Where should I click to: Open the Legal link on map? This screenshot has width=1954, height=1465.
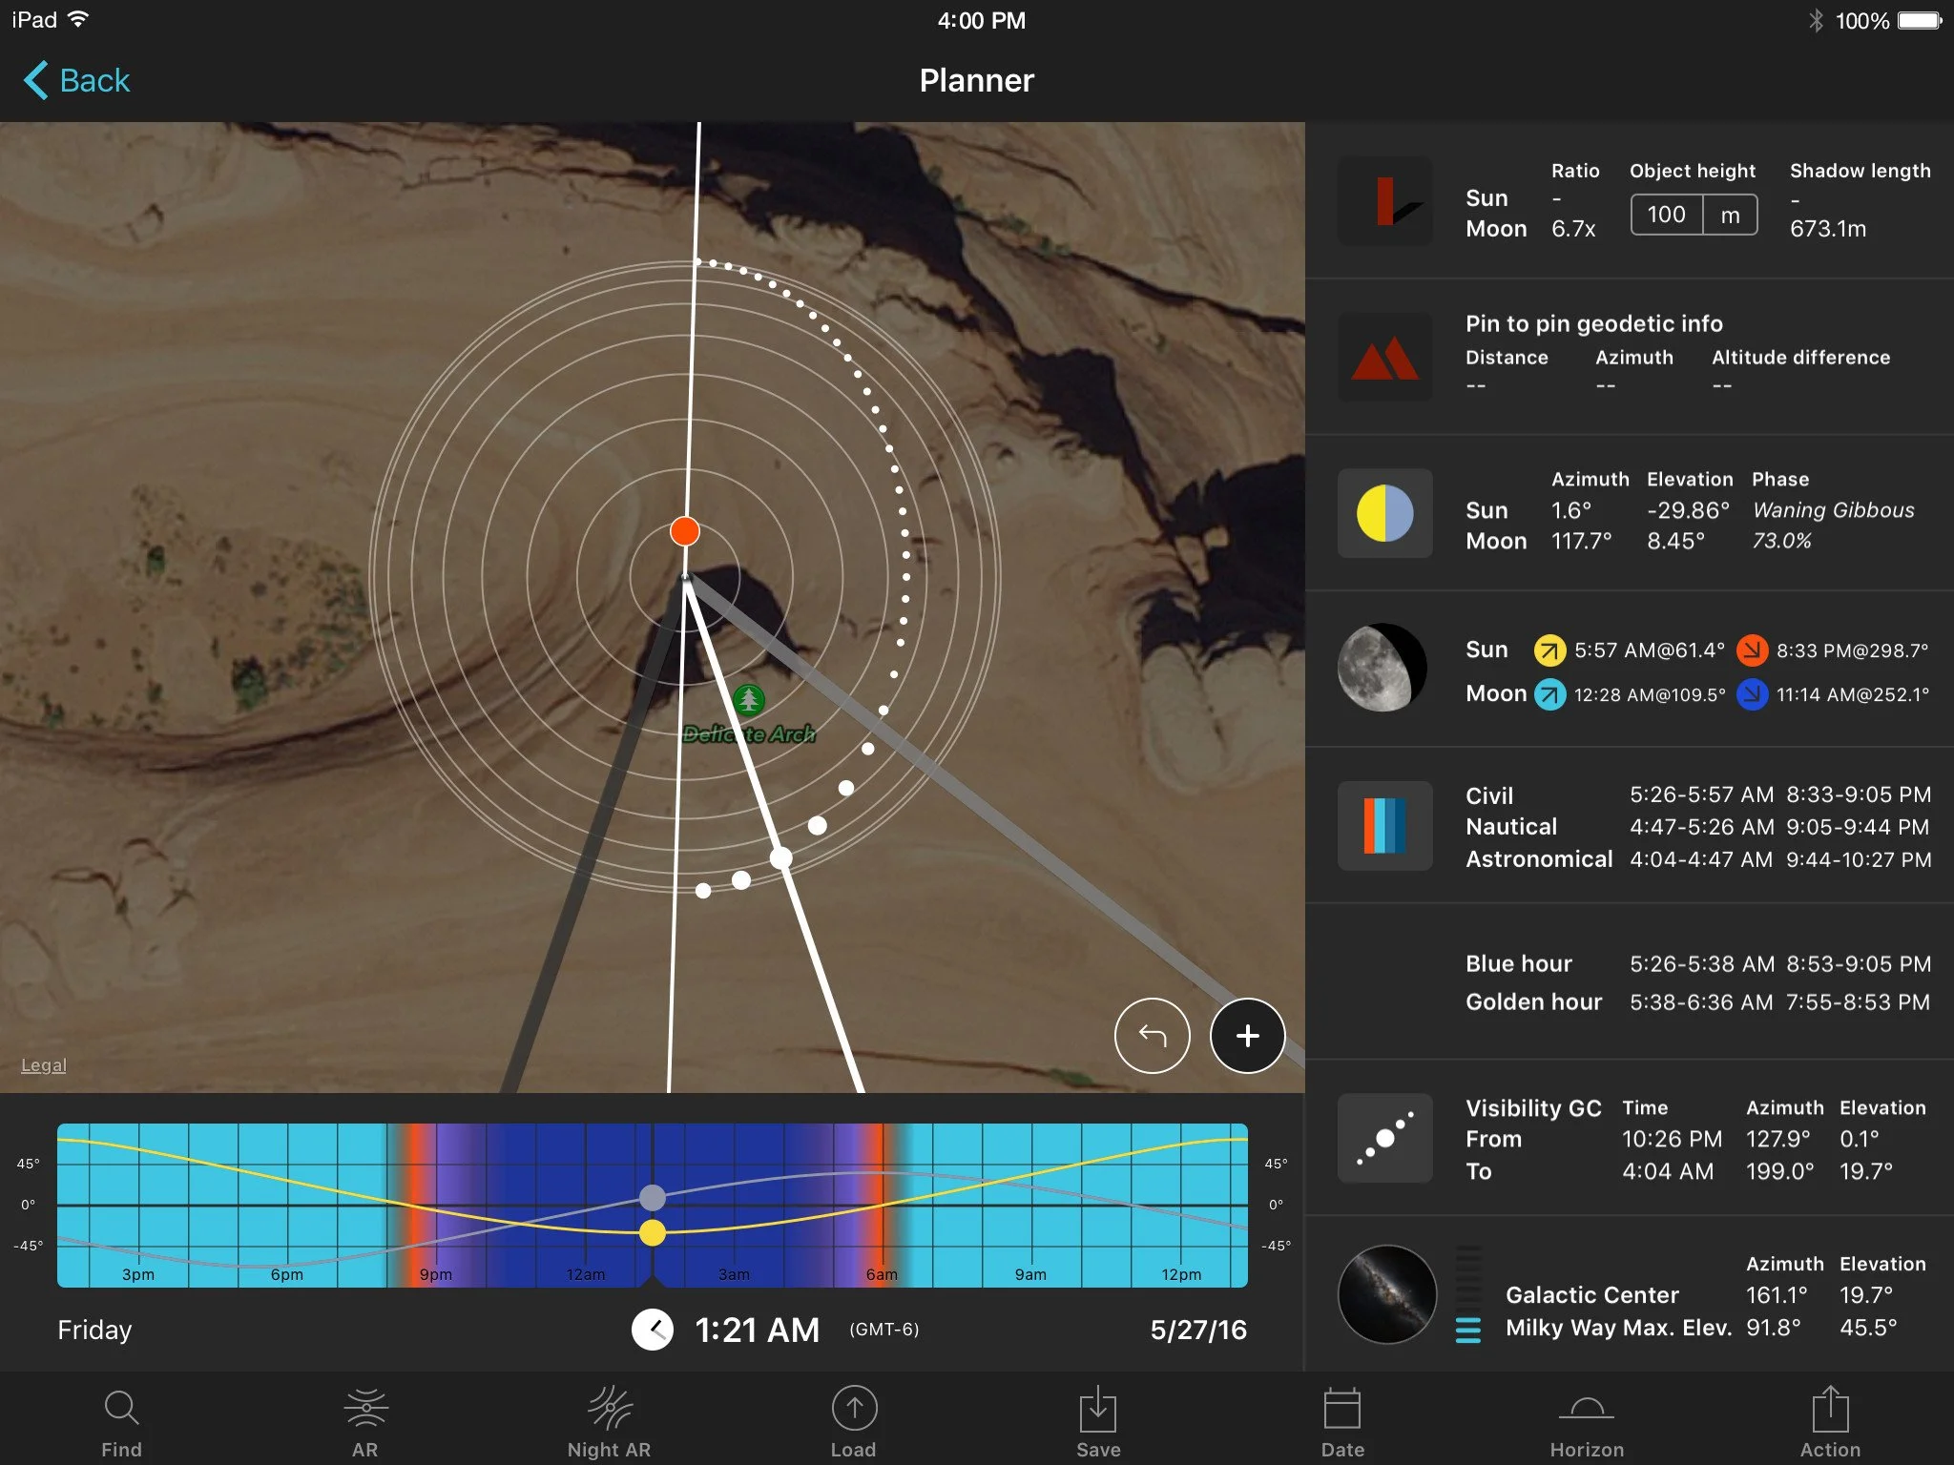pos(44,1065)
